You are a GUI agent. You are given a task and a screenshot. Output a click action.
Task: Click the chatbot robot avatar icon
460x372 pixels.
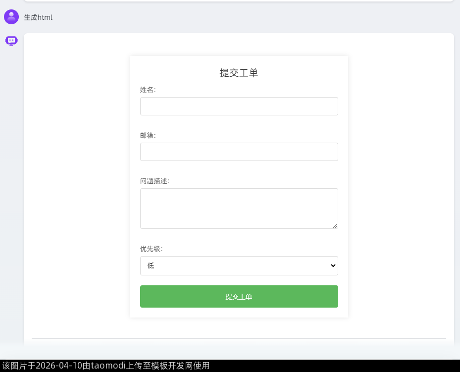(11, 41)
